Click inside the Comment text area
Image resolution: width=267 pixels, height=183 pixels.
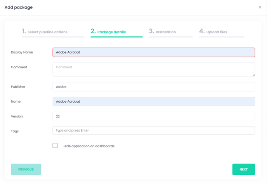pyautogui.click(x=154, y=69)
